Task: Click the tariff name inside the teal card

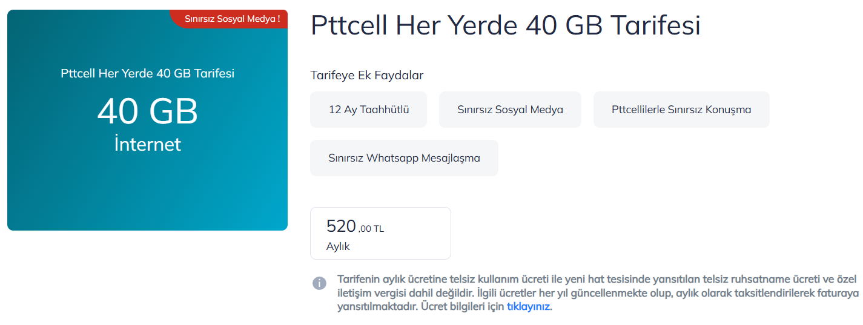Action: (x=147, y=74)
